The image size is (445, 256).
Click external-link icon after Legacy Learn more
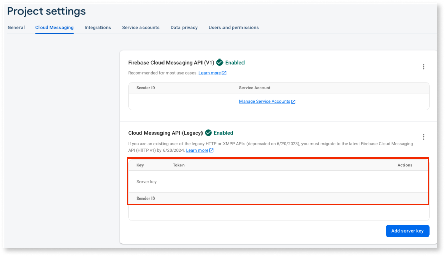tap(211, 150)
